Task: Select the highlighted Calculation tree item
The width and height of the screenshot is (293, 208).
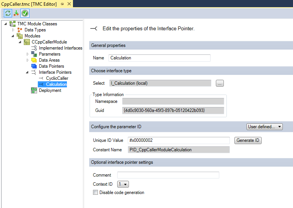Action: [x=56, y=84]
